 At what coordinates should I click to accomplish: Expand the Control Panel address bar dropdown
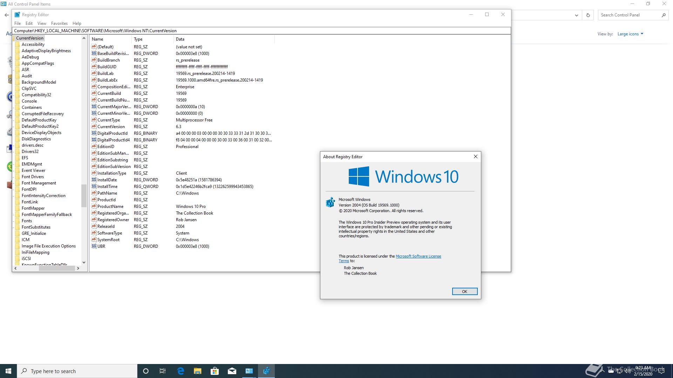576,15
